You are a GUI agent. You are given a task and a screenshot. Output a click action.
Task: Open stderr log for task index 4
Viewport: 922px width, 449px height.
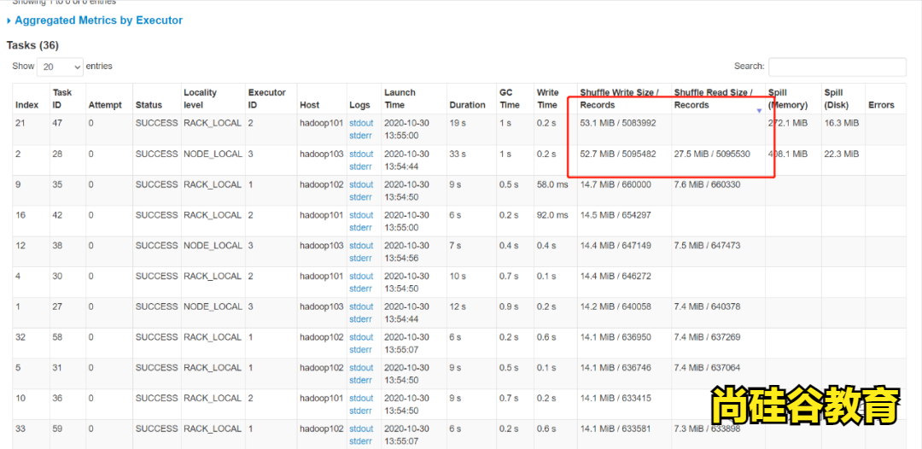coord(361,289)
